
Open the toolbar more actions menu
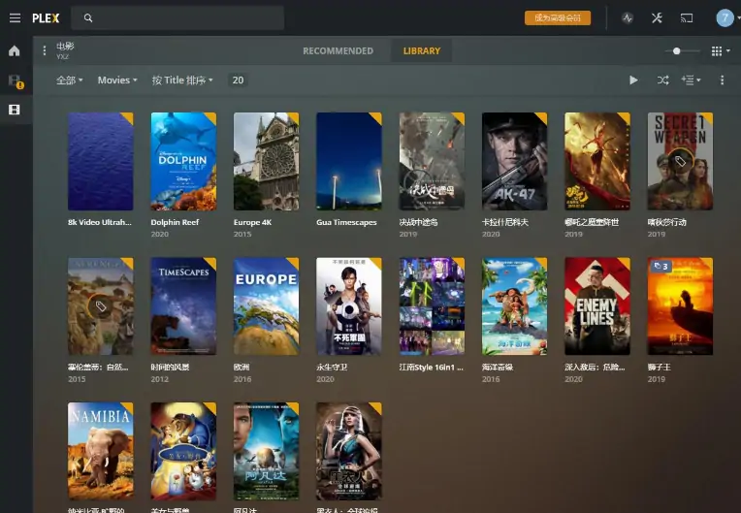pos(722,80)
